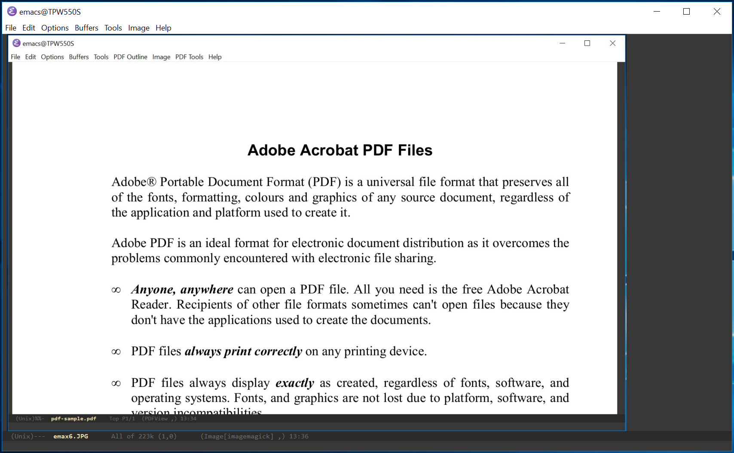Open the Edit menu in outer Emacs window
734x453 pixels.
29,28
